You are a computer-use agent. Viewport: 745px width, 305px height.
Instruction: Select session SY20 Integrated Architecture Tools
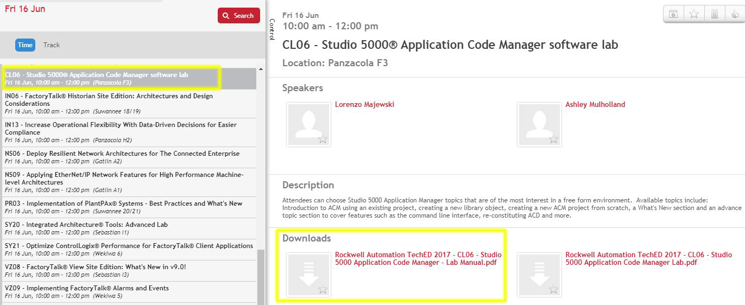tap(129, 228)
